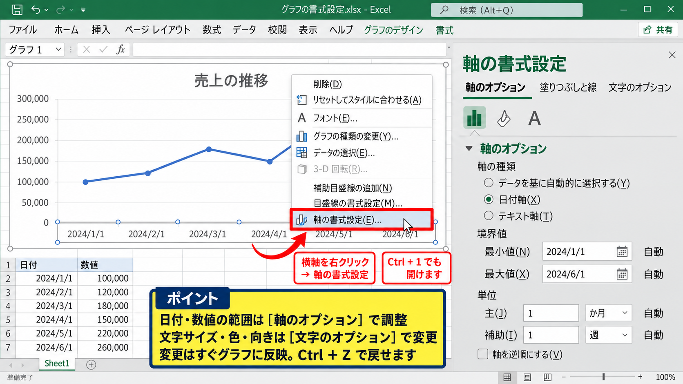Choose リセットしてスタイルに合わせる menu item
Image resolution: width=683 pixels, height=384 pixels.
pos(362,100)
